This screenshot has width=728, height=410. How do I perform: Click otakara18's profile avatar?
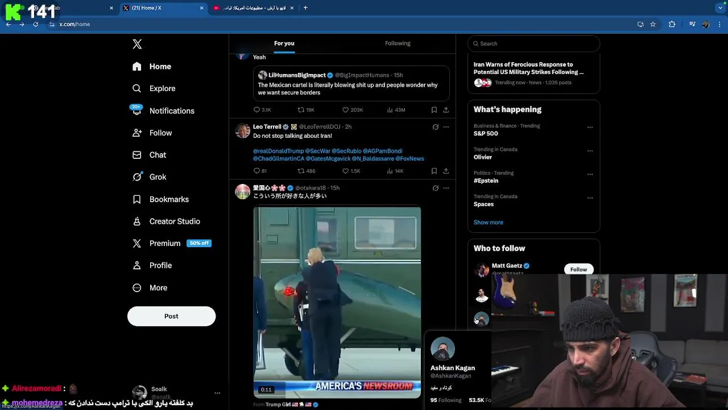[x=243, y=191]
